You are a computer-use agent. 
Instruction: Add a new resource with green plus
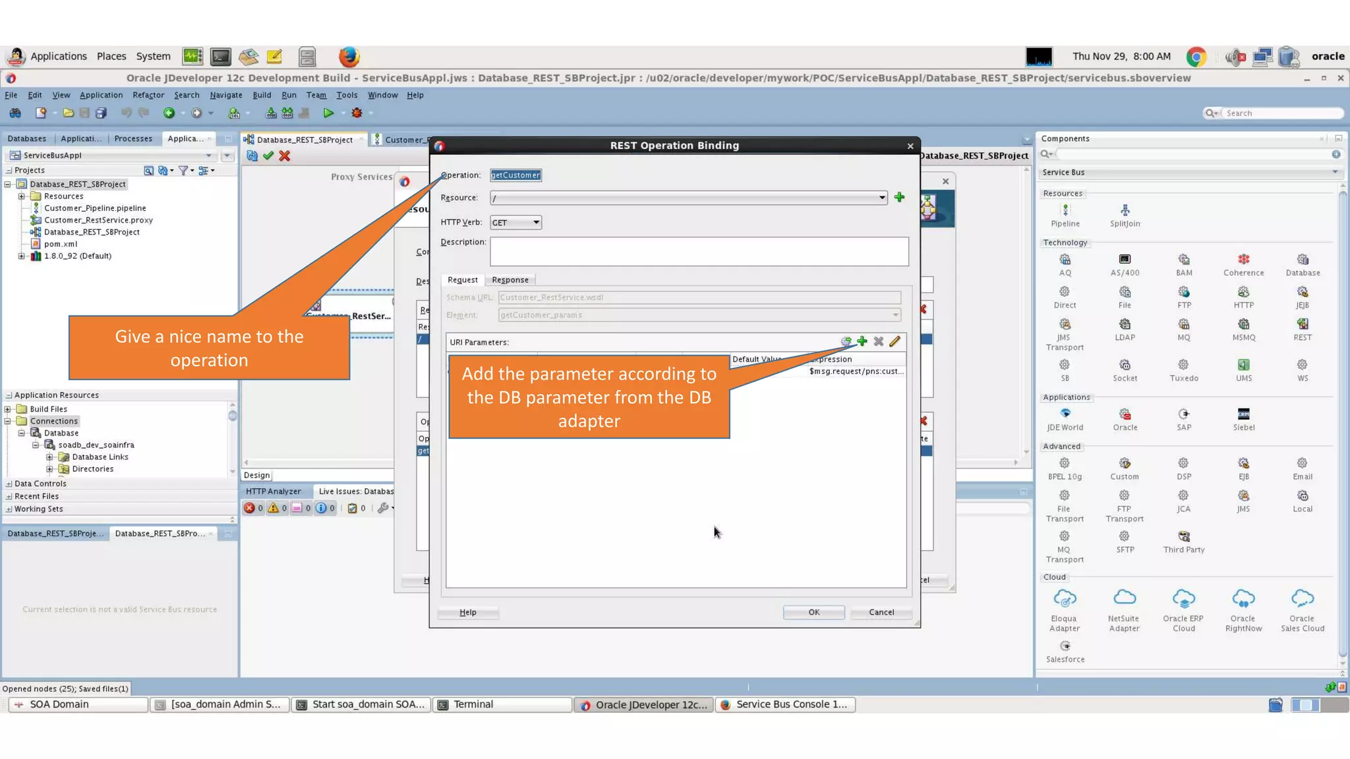899,197
